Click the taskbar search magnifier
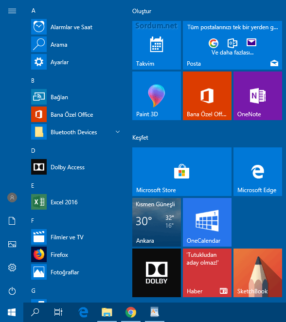Screen dimensions: 286x322 [x=35, y=312]
